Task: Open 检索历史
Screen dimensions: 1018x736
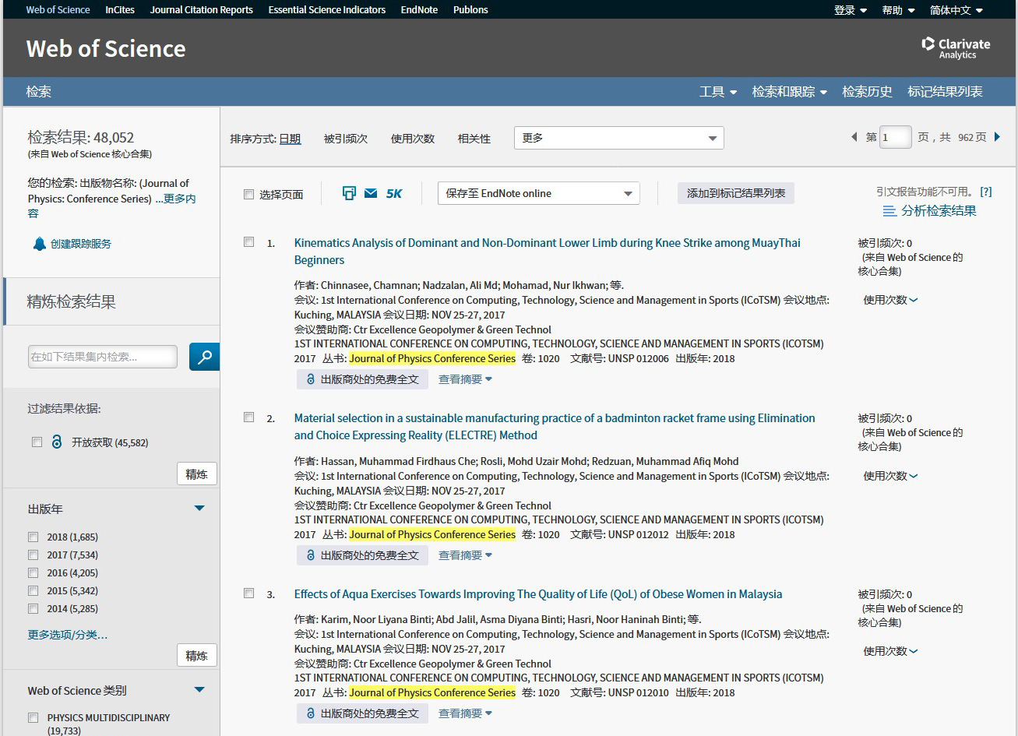Action: [x=867, y=92]
